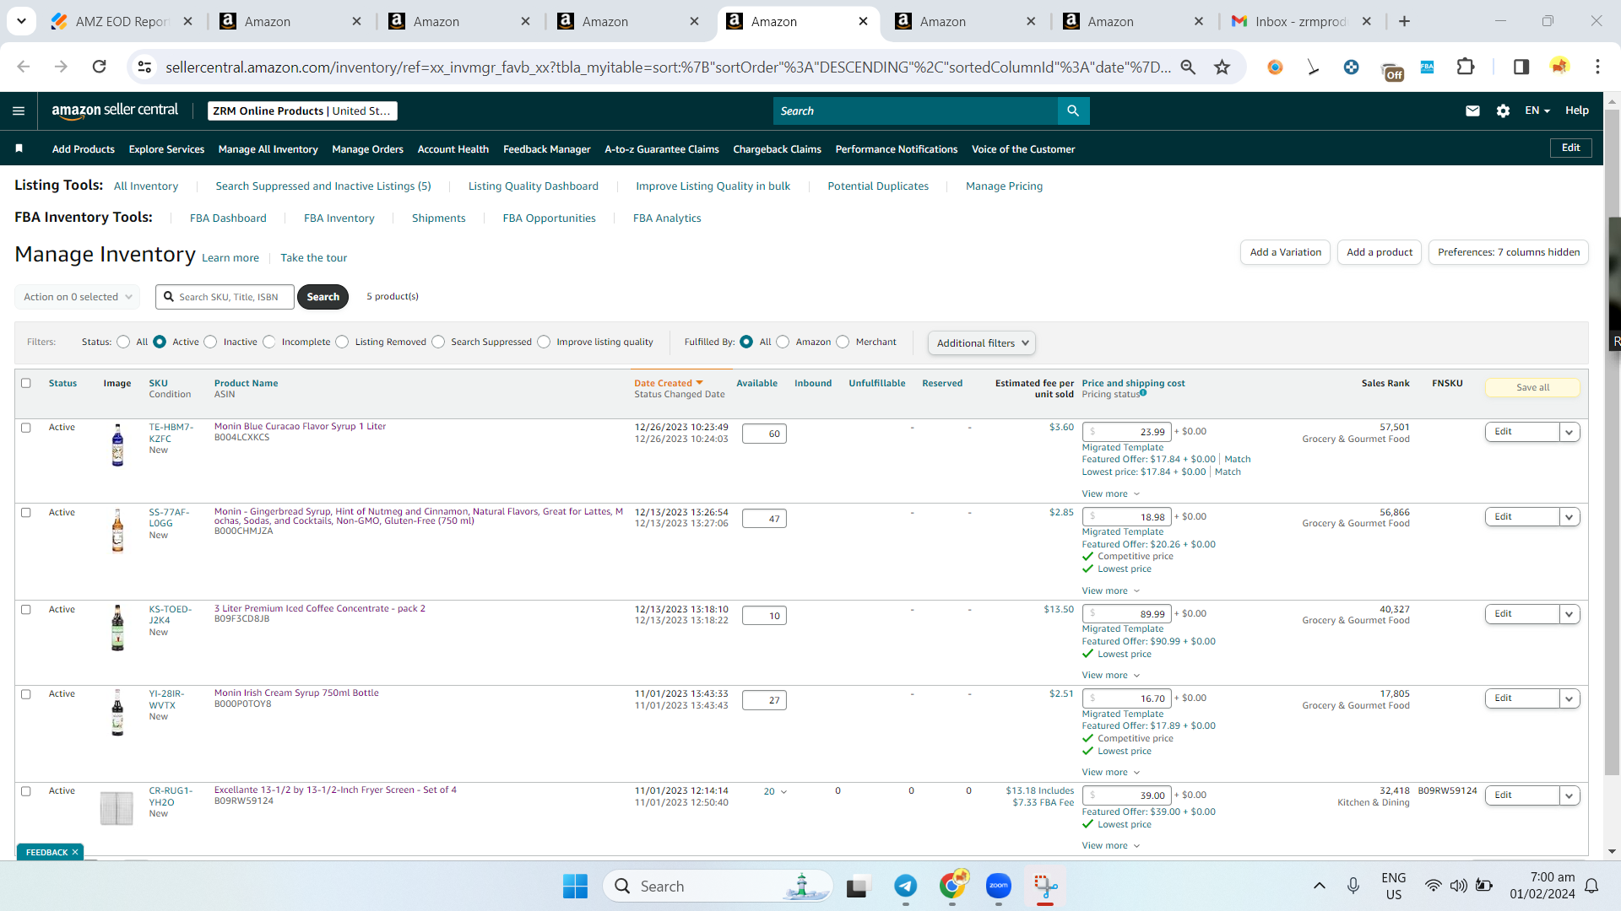Click Take the tour link
This screenshot has height=911, width=1621.
coord(314,257)
